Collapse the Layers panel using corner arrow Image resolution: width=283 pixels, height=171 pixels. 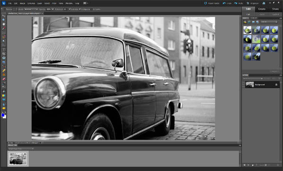pyautogui.click(x=280, y=75)
